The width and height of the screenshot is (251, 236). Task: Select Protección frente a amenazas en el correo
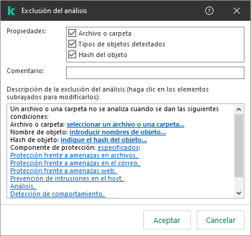(x=76, y=163)
